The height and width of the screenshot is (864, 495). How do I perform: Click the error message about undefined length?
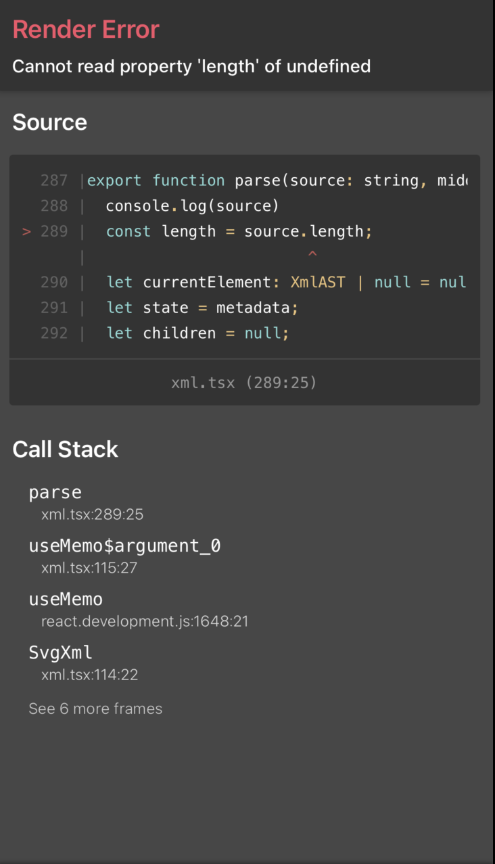(x=191, y=66)
